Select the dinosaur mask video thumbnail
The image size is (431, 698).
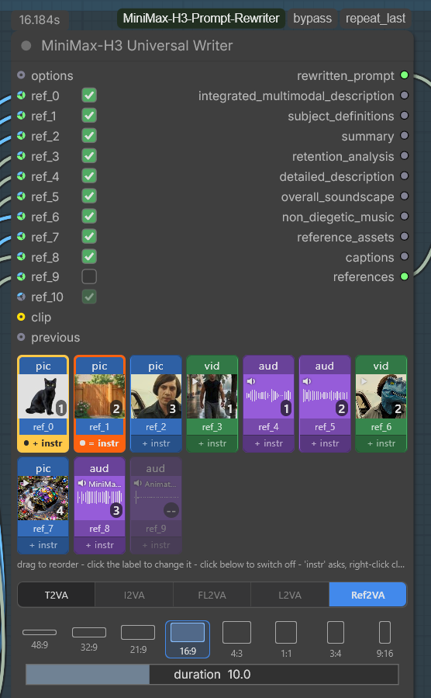pos(381,396)
